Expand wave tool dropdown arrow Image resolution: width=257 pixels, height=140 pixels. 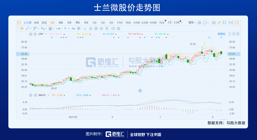tap(46, 29)
